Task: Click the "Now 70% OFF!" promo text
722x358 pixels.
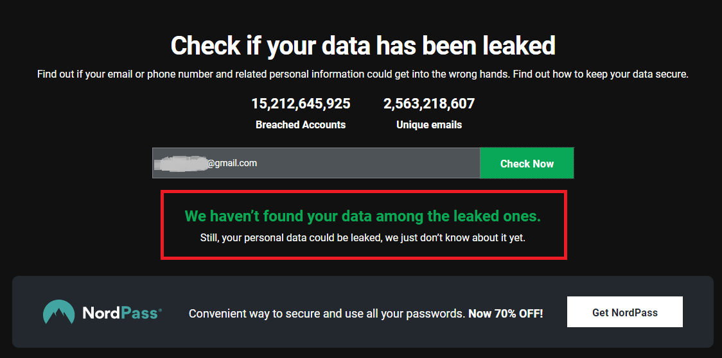Action: tap(506, 314)
